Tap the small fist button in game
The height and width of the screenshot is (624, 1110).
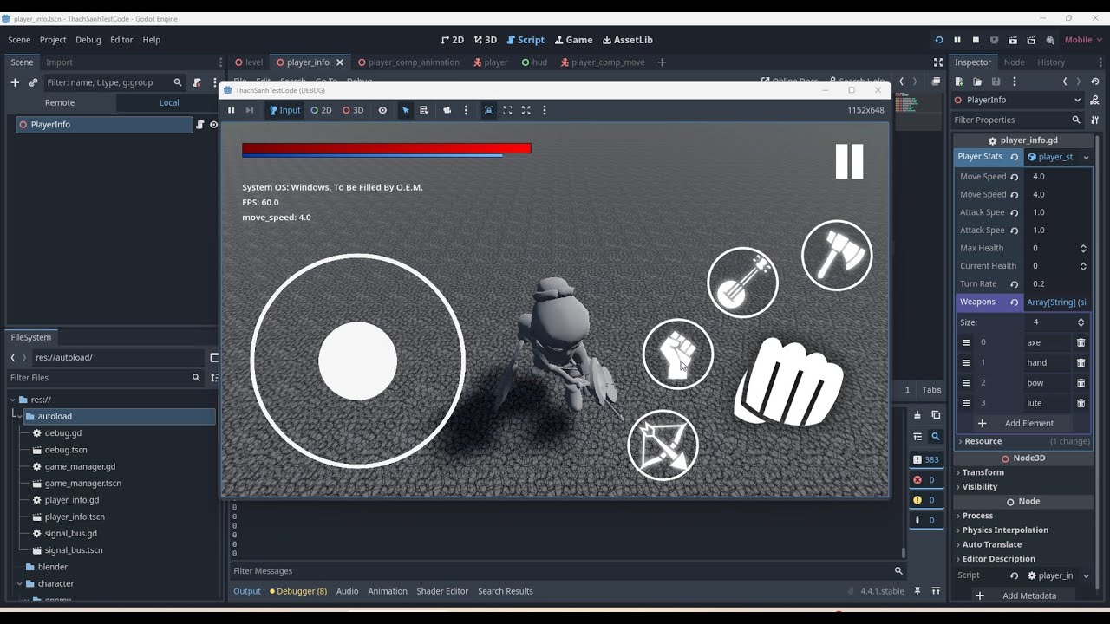pyautogui.click(x=678, y=354)
